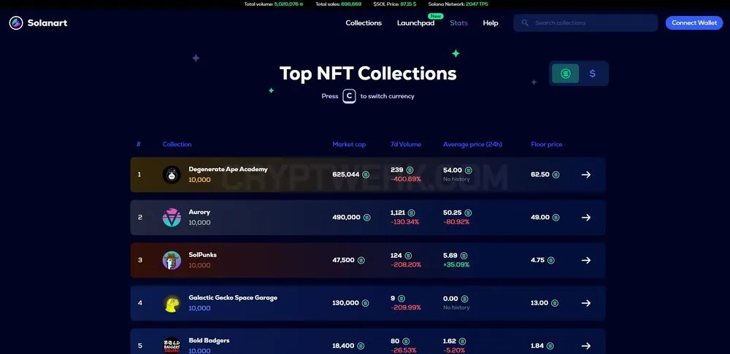
Task: Click SOL icon beside 62.50 floor price
Action: 556,175
